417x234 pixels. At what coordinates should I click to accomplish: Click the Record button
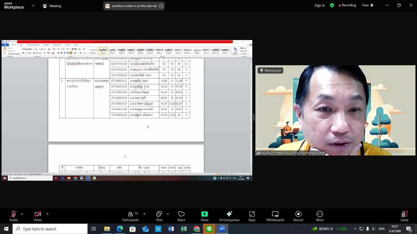(x=298, y=216)
